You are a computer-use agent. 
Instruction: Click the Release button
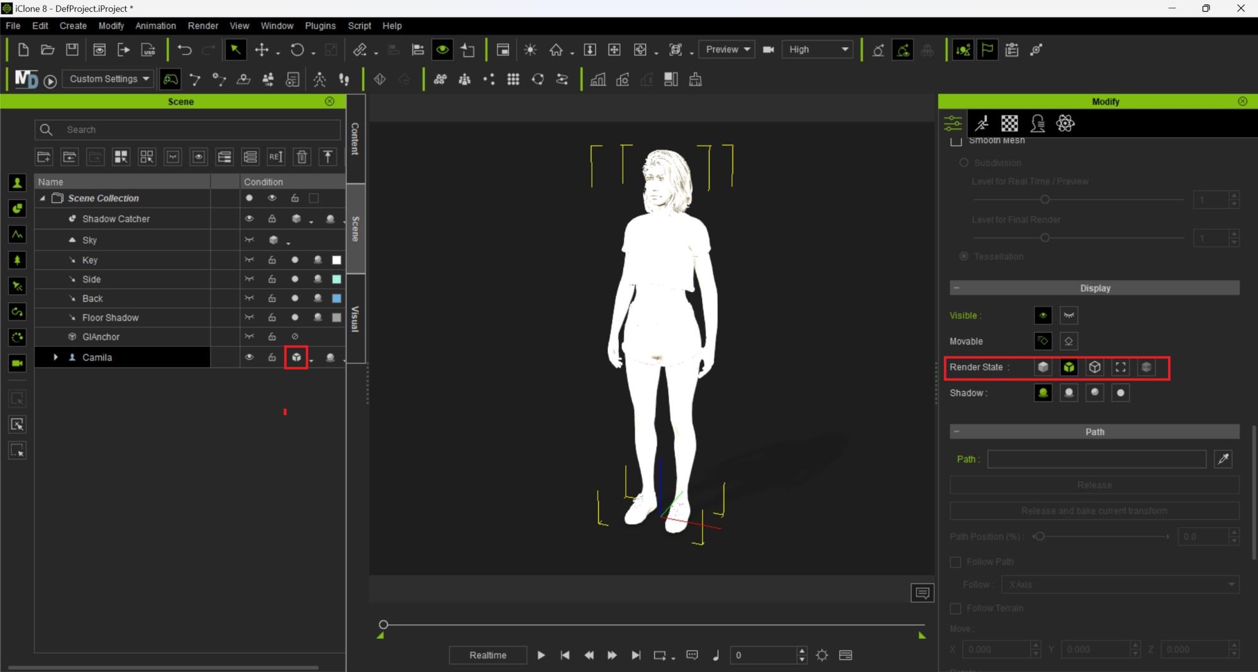coord(1094,485)
